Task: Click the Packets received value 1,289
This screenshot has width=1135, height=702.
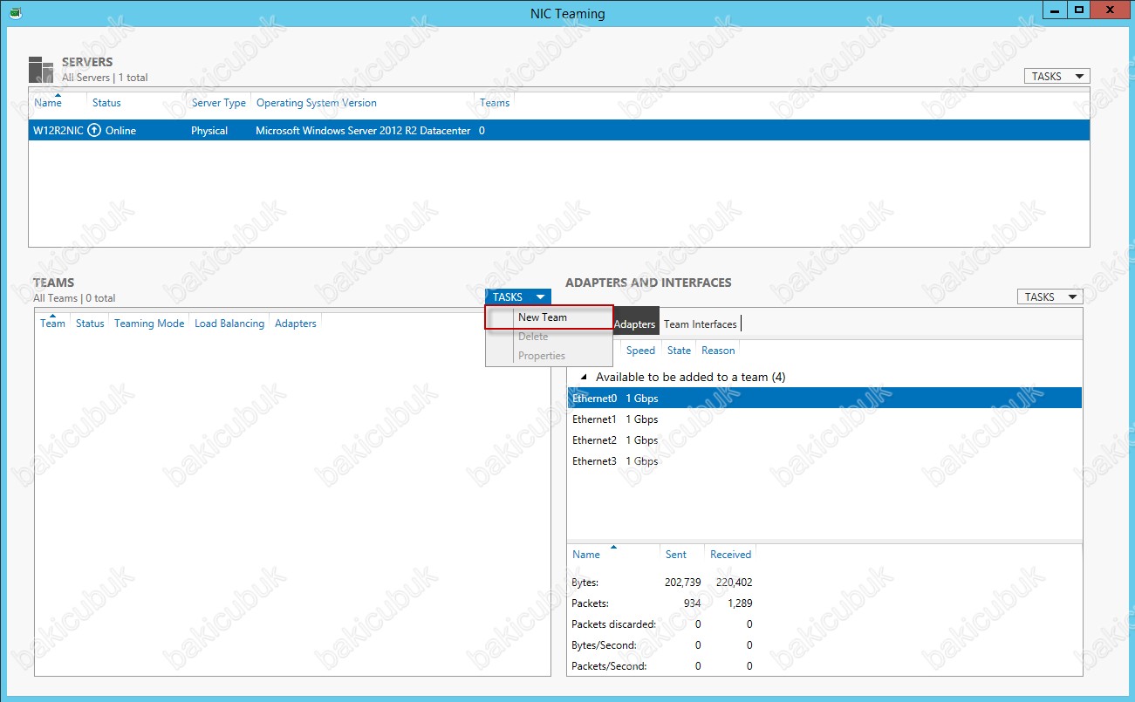Action: coord(738,603)
